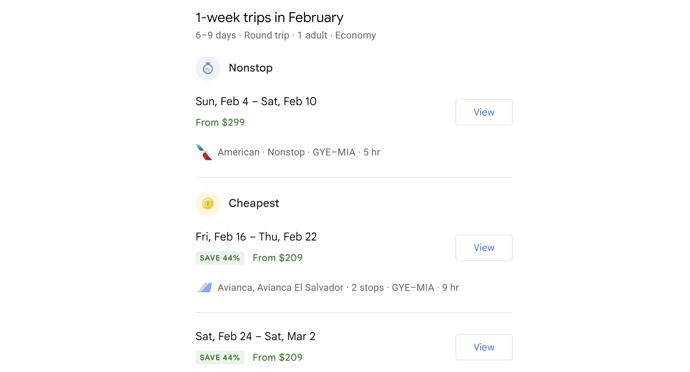
Task: Click "From $209" price for Feb 16 trip
Action: [277, 258]
